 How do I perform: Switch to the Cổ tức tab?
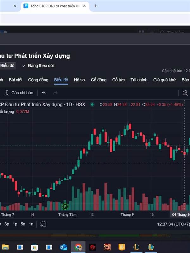(118, 80)
